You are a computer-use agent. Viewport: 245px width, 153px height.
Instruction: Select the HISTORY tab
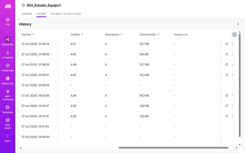click(41, 14)
